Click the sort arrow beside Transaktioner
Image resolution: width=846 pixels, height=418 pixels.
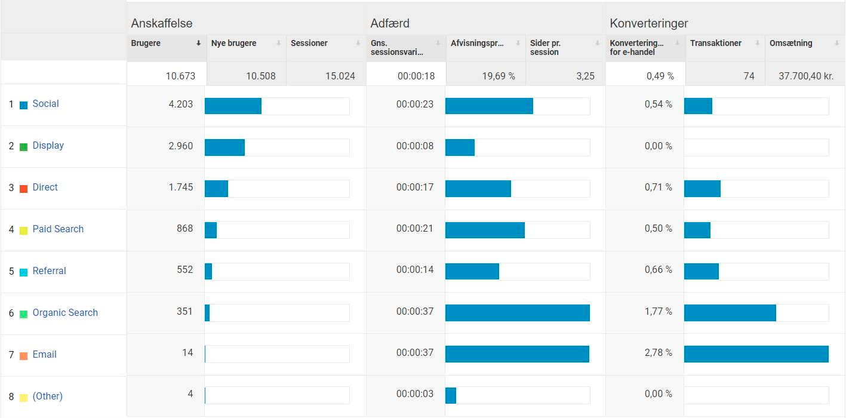pyautogui.click(x=757, y=43)
